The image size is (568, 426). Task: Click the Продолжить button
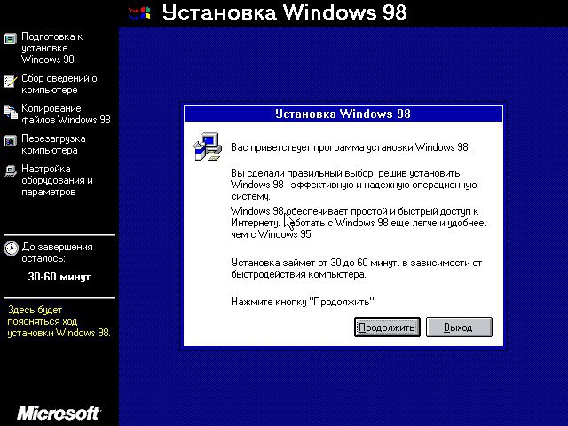click(387, 327)
